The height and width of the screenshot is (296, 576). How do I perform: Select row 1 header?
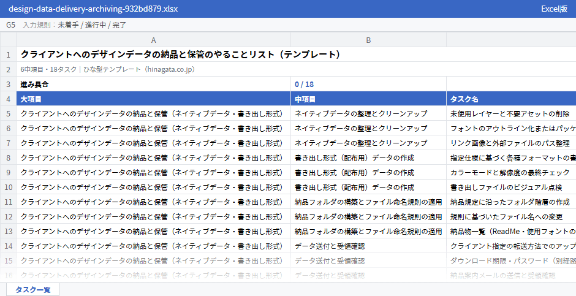8,55
